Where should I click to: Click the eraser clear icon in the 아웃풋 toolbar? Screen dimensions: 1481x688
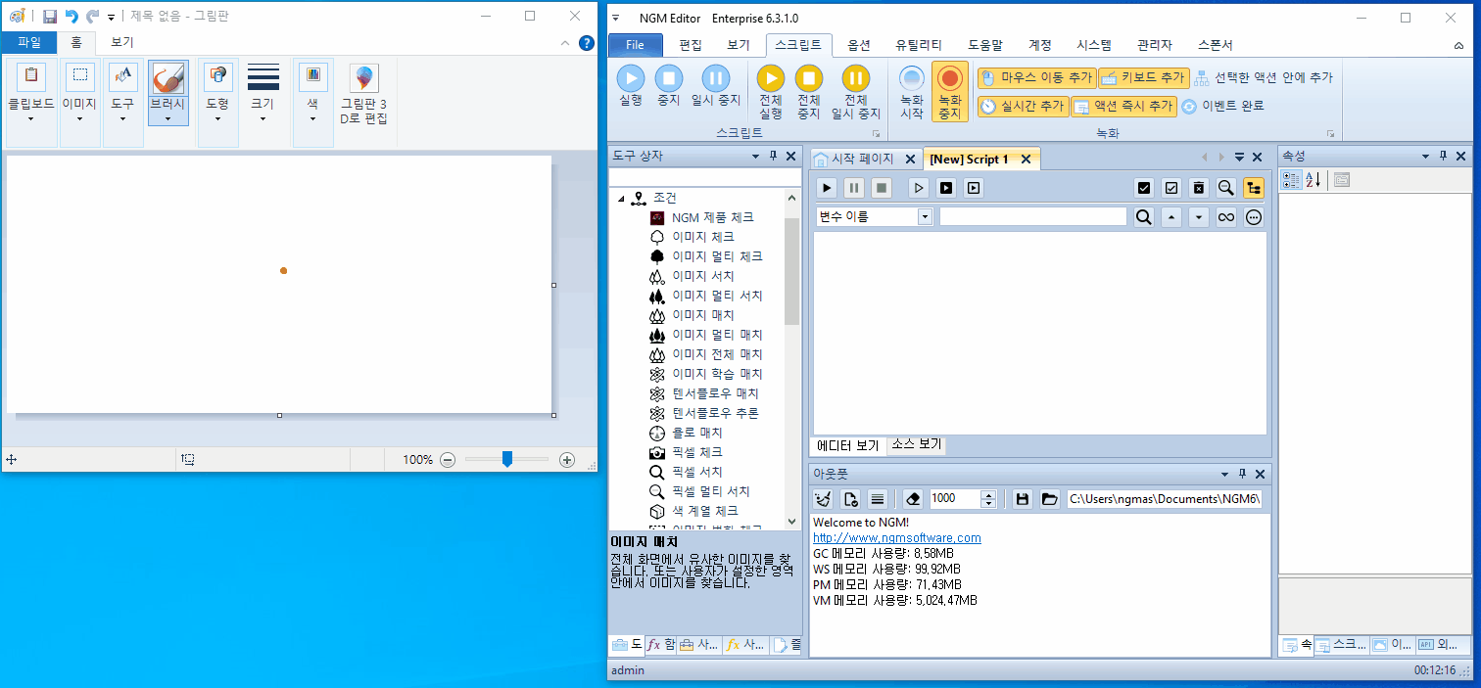[913, 499]
